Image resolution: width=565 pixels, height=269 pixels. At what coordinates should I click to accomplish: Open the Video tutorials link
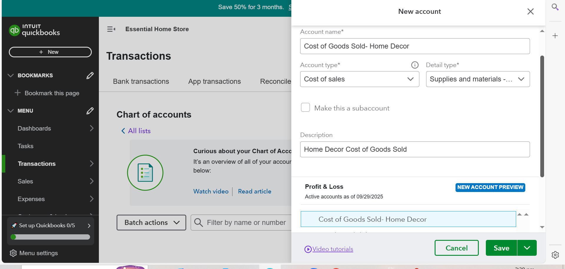tap(333, 249)
